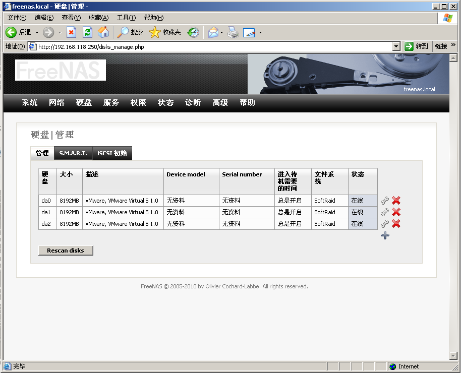Screen dimensions: 461x373
Task: Click the scrollbar down arrow
Action: [453, 356]
